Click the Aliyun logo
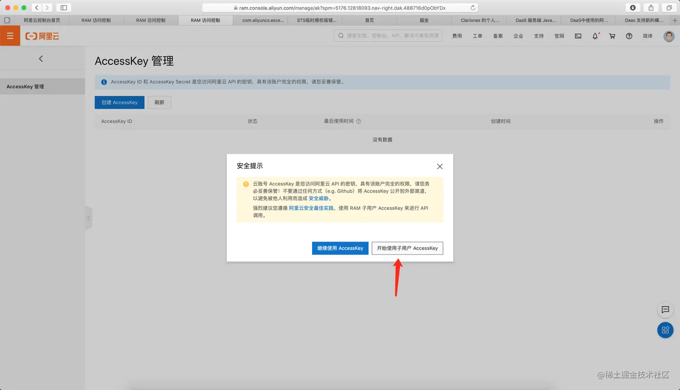 tap(42, 36)
